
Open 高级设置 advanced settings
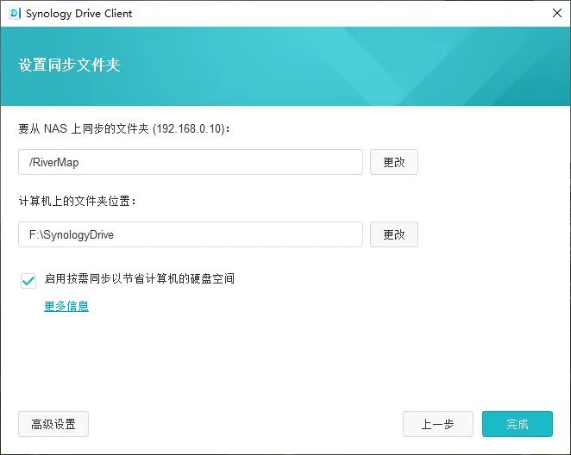tap(53, 424)
